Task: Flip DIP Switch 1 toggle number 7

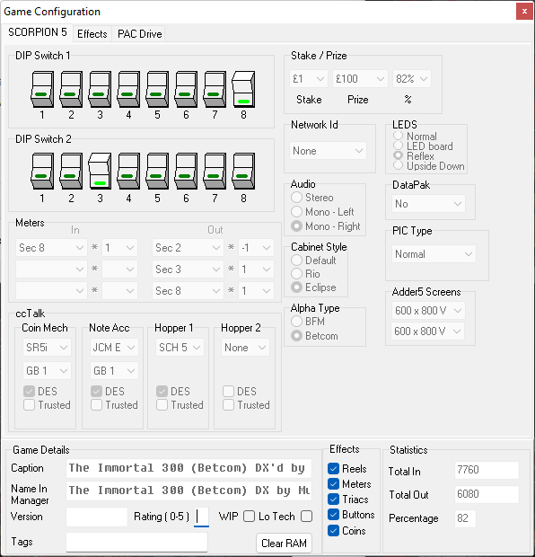Action: click(215, 89)
